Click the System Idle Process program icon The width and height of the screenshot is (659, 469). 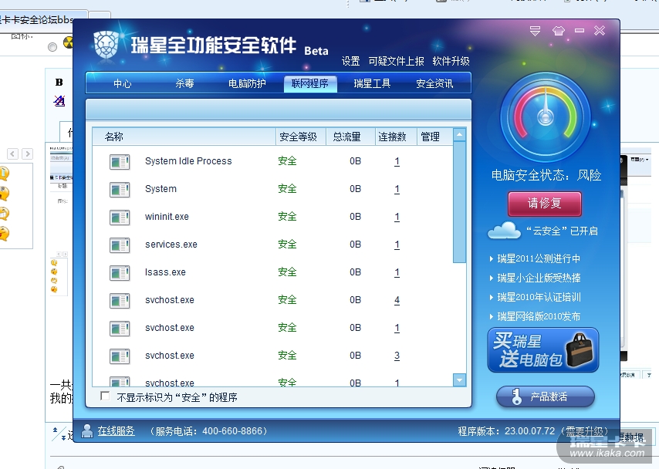120,162
